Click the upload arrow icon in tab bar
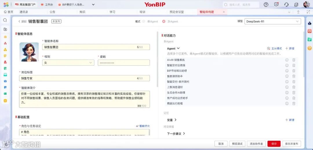This screenshot has height=150, width=313. (x=298, y=12)
